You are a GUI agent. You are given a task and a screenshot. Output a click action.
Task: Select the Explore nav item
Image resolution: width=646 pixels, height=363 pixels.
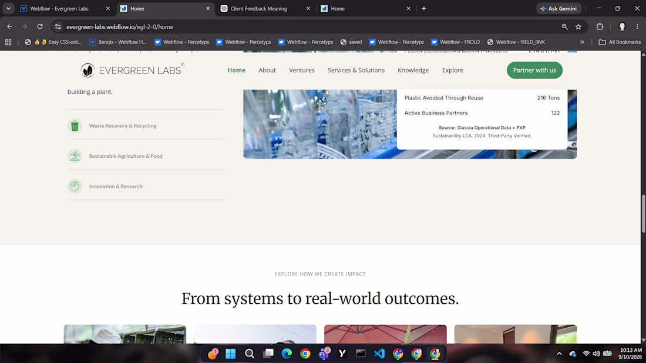coord(453,70)
